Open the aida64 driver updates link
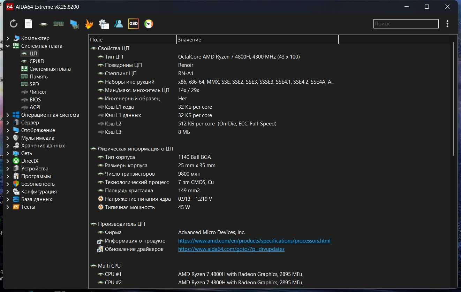 coord(231,249)
